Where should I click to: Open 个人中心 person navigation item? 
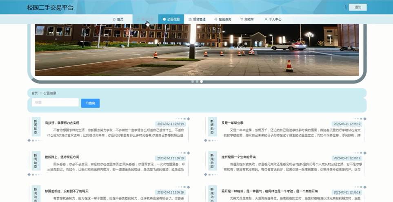(273, 19)
